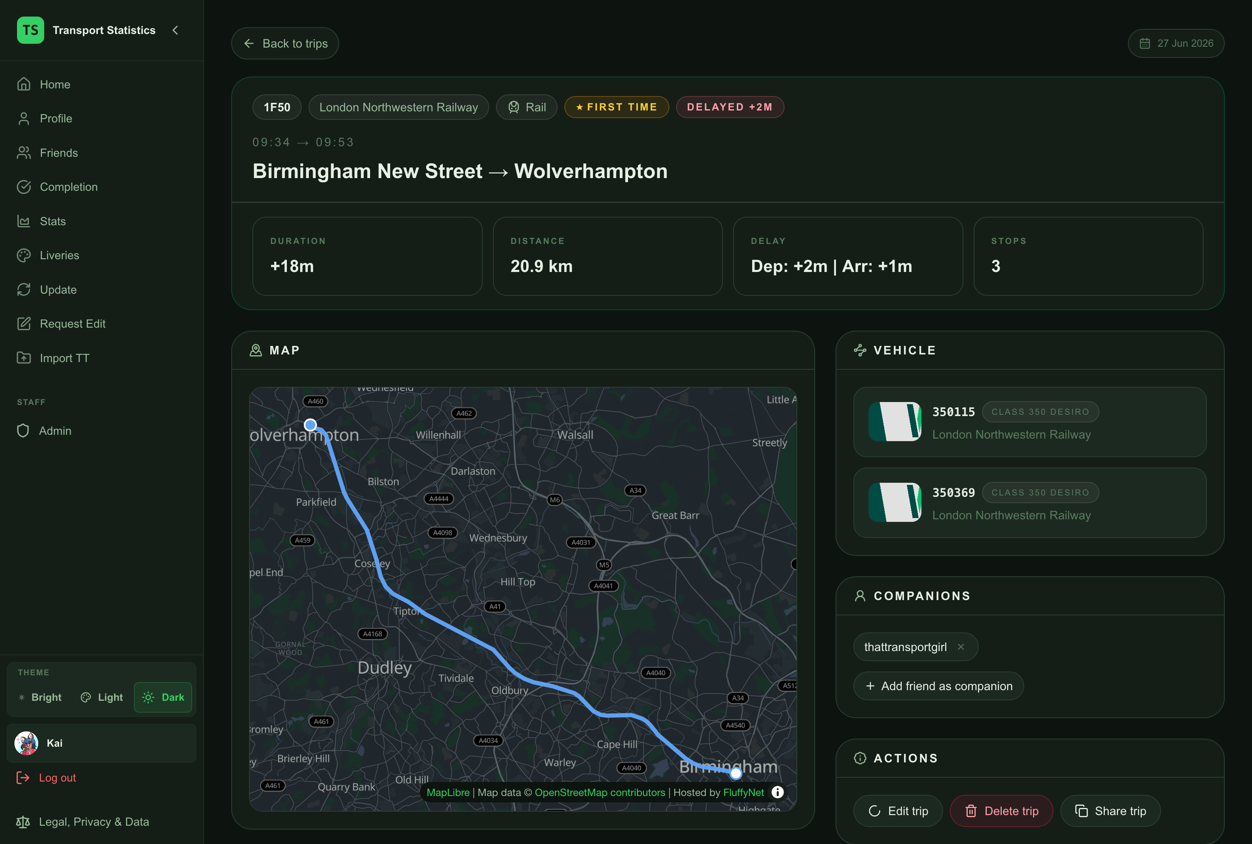Toggle the map attribution info icon
The width and height of the screenshot is (1252, 844).
(777, 792)
